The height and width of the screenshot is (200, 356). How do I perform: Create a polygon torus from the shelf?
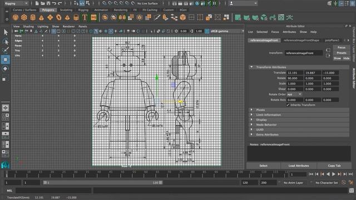click(x=59, y=17)
